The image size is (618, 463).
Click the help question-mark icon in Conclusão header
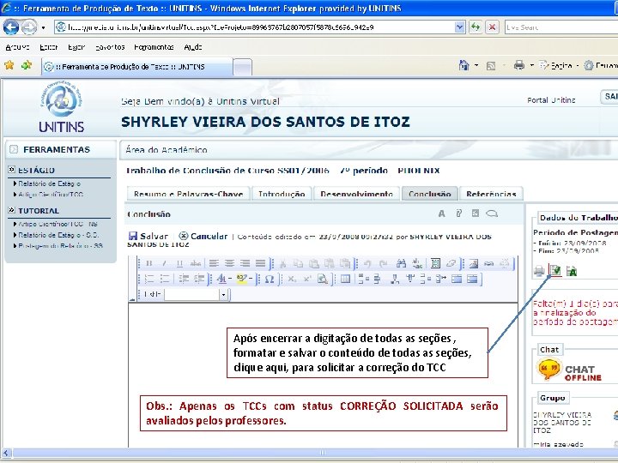coord(458,213)
